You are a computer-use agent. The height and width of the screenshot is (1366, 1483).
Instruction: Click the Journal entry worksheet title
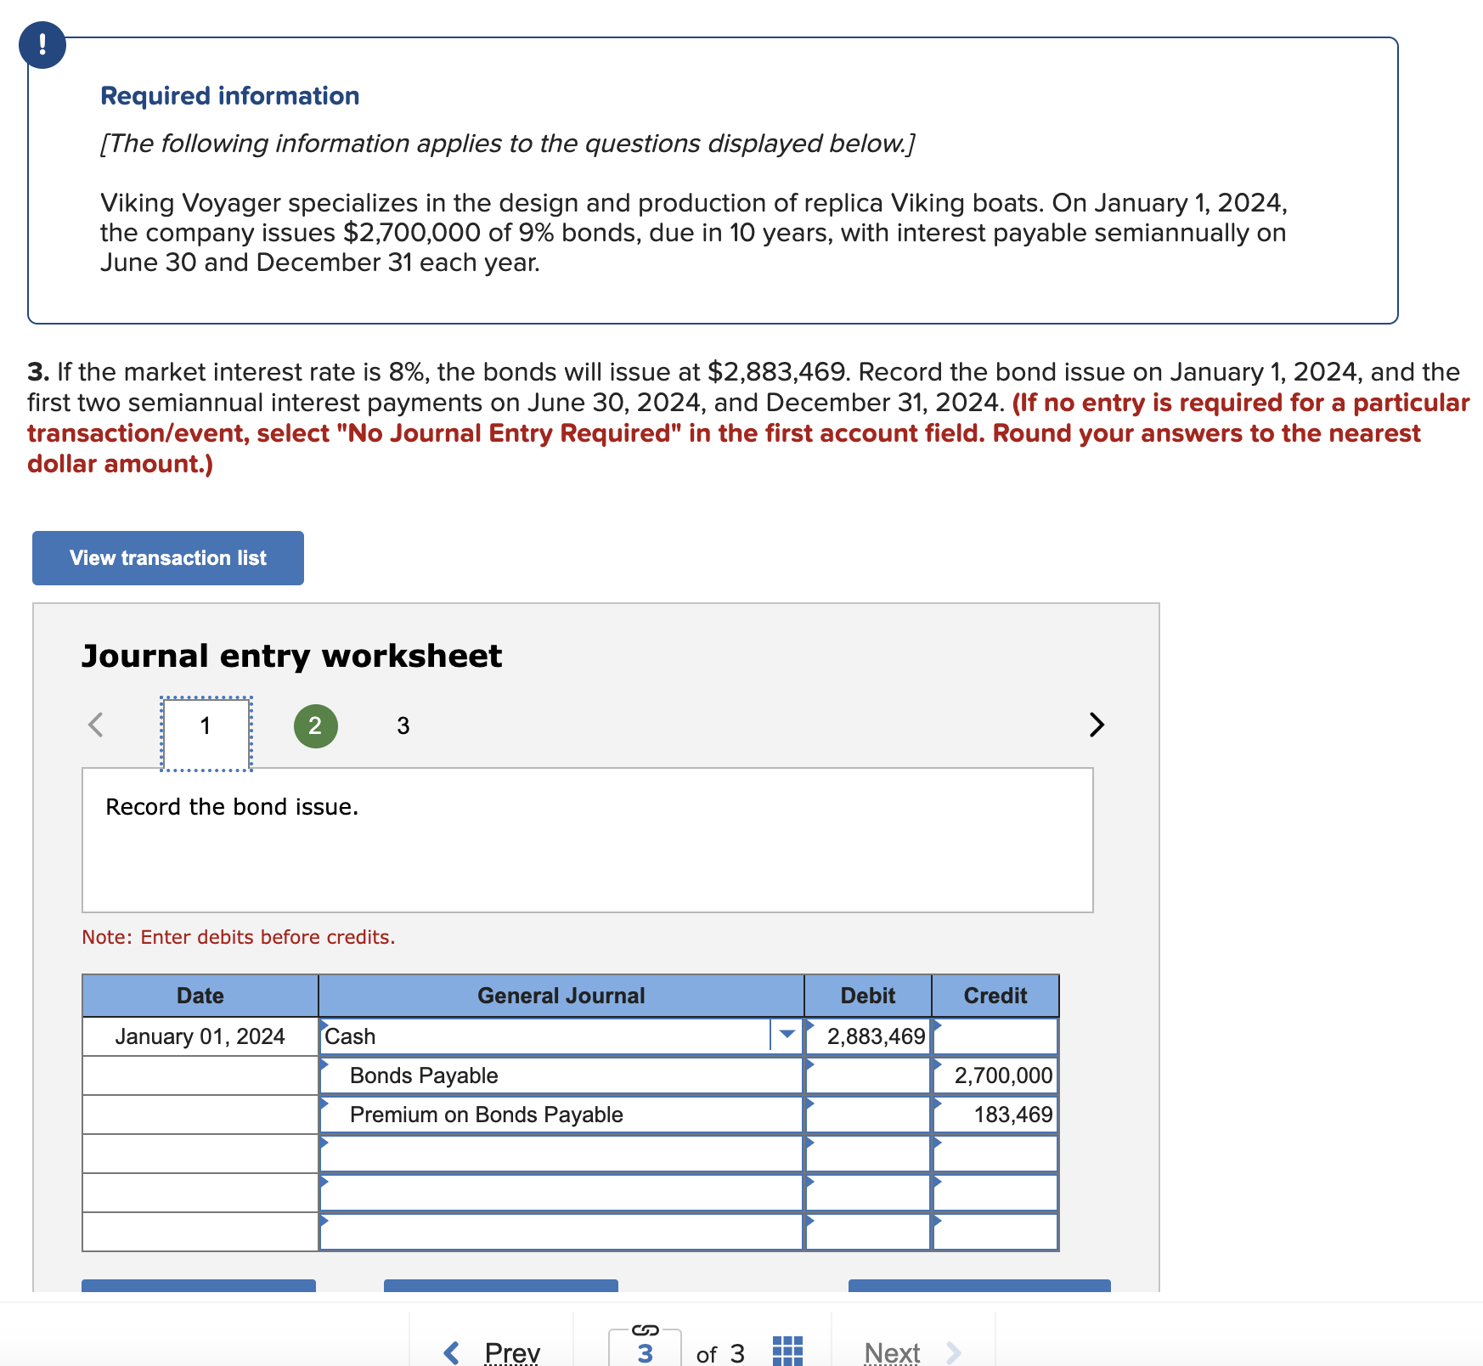[291, 656]
